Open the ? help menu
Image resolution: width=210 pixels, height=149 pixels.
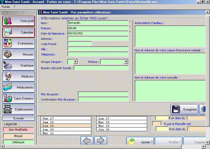14,7
